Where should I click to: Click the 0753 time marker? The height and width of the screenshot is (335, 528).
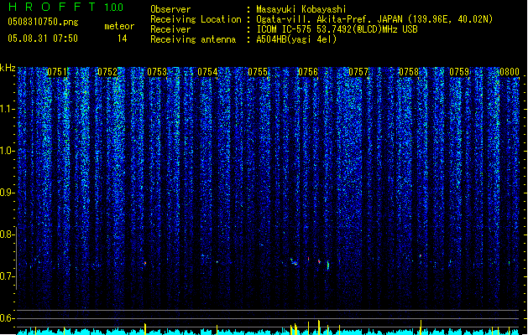click(157, 72)
